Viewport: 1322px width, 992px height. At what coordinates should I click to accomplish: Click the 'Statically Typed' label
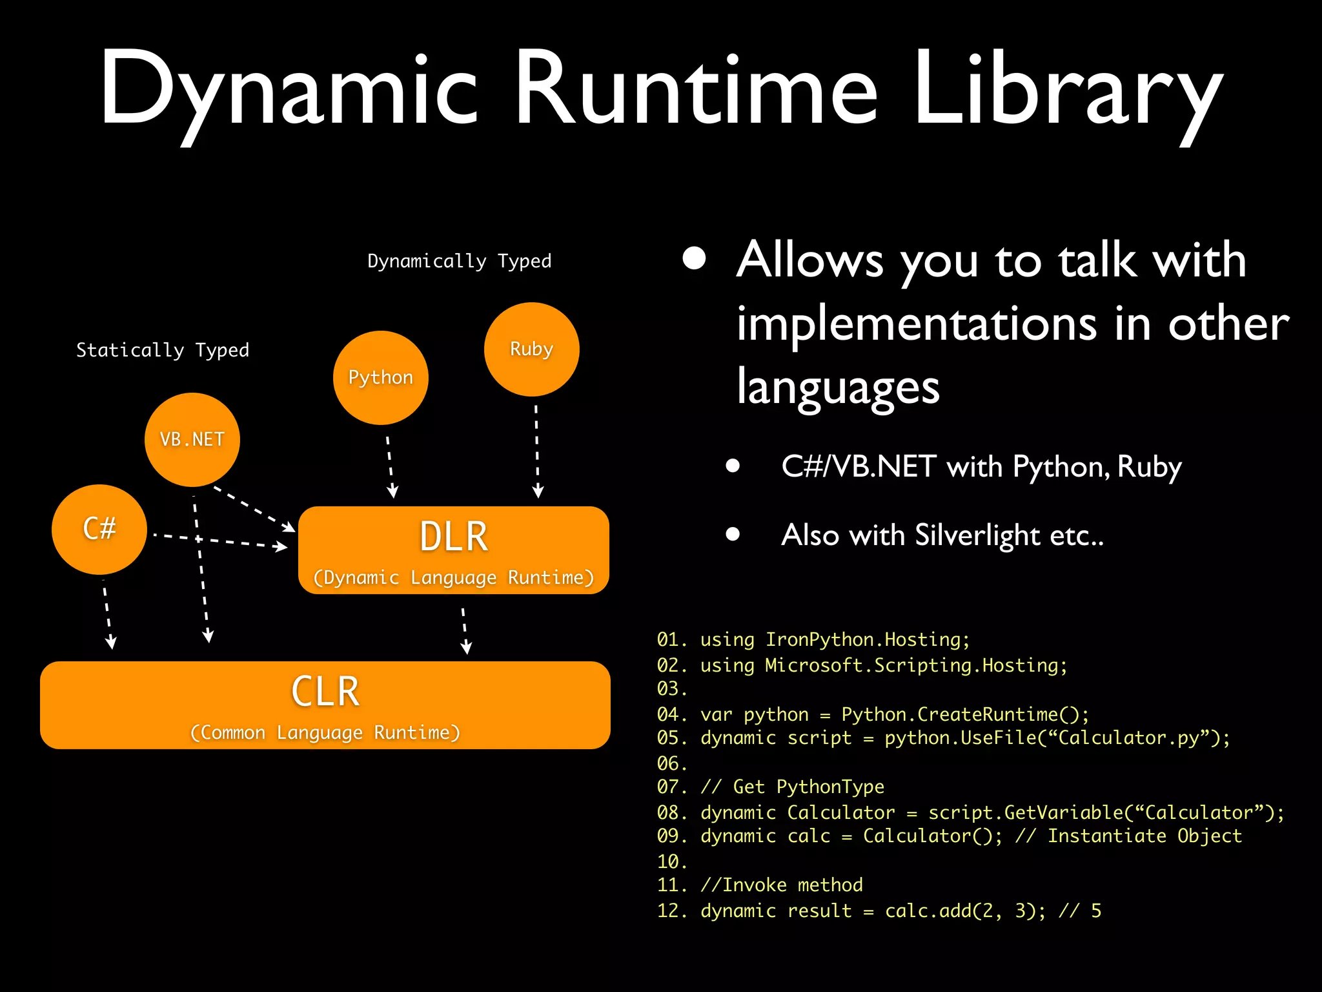pyautogui.click(x=162, y=350)
